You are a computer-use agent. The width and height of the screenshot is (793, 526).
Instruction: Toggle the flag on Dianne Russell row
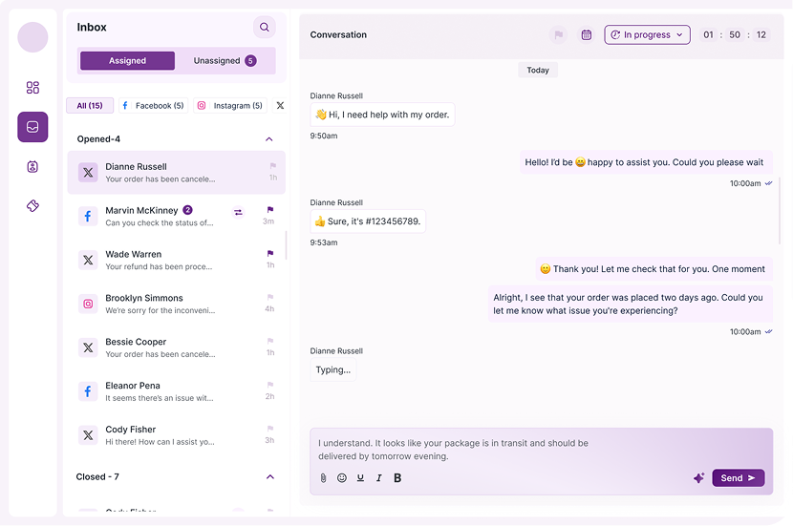point(273,166)
